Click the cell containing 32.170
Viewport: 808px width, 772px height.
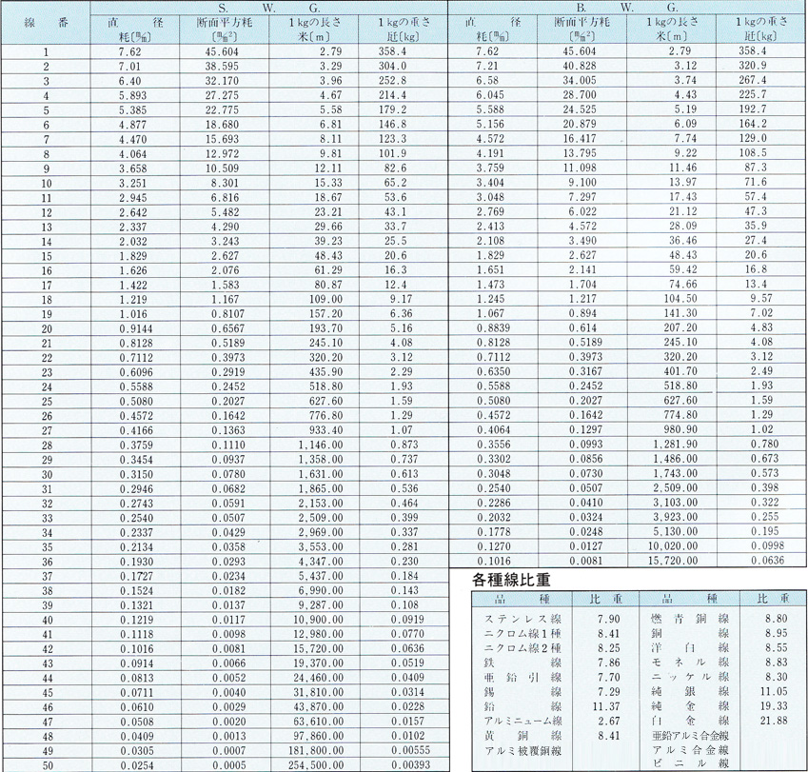(x=222, y=81)
